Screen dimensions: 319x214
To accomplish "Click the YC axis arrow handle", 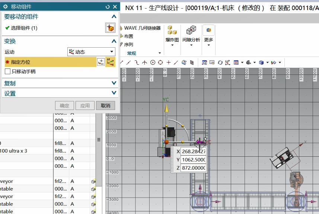I will pyautogui.click(x=166, y=108).
